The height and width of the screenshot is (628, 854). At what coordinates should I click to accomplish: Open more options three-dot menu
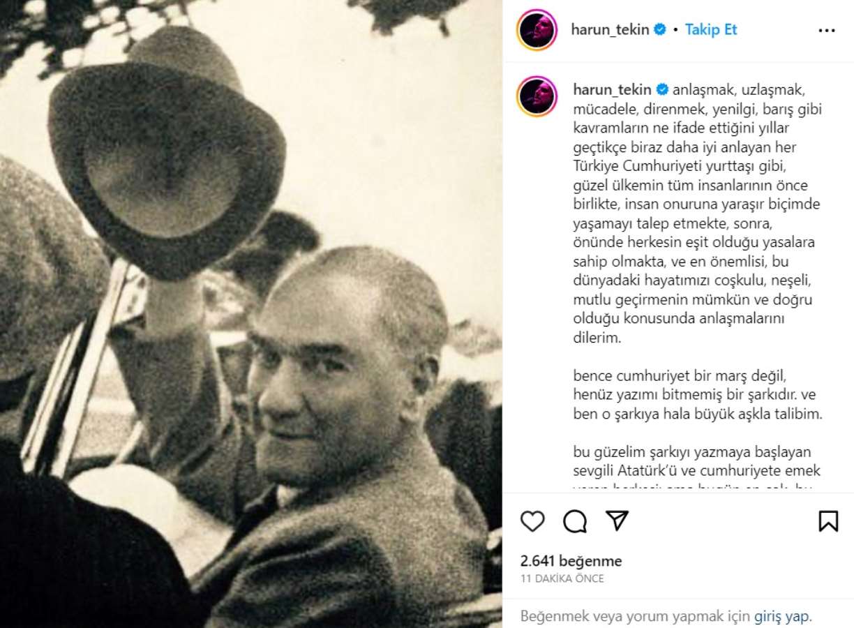827,30
